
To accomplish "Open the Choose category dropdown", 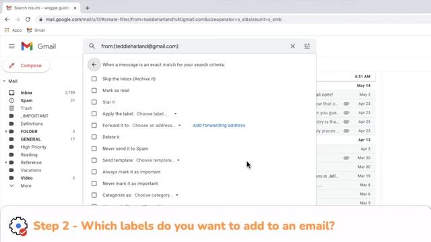I will 156,195.
